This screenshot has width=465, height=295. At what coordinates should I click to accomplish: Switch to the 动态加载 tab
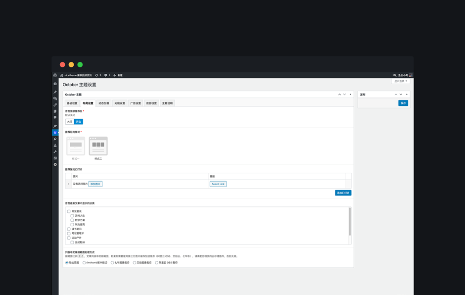(104, 103)
